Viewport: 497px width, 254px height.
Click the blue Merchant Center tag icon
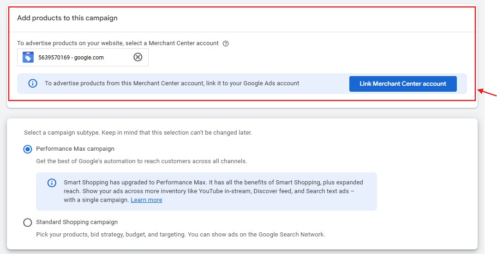point(28,57)
